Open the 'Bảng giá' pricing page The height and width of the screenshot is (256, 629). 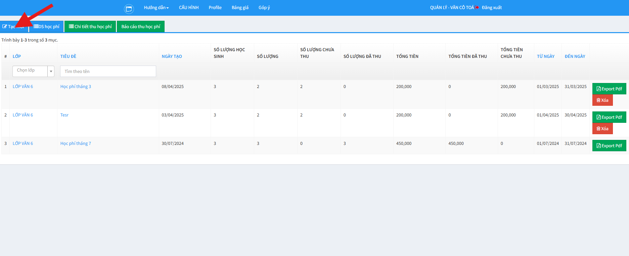pyautogui.click(x=240, y=7)
